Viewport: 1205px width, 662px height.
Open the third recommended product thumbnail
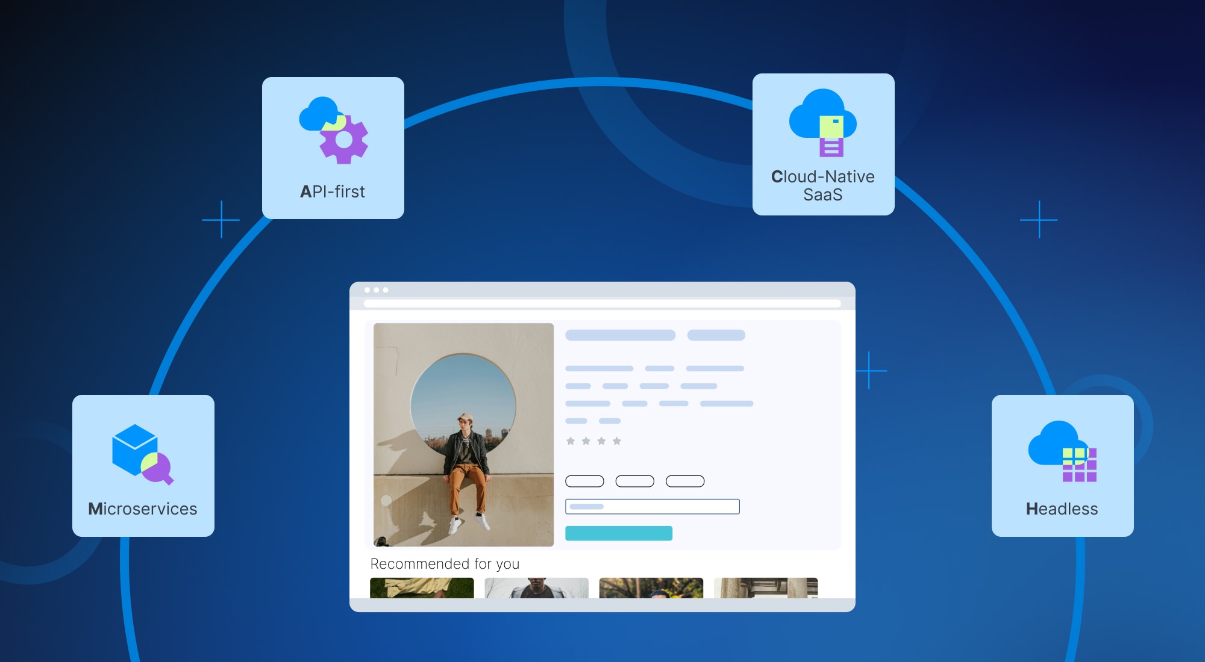click(651, 588)
